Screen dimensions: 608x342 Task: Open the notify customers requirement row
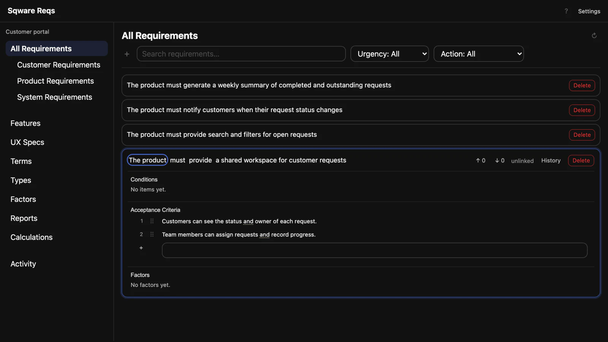click(x=361, y=110)
